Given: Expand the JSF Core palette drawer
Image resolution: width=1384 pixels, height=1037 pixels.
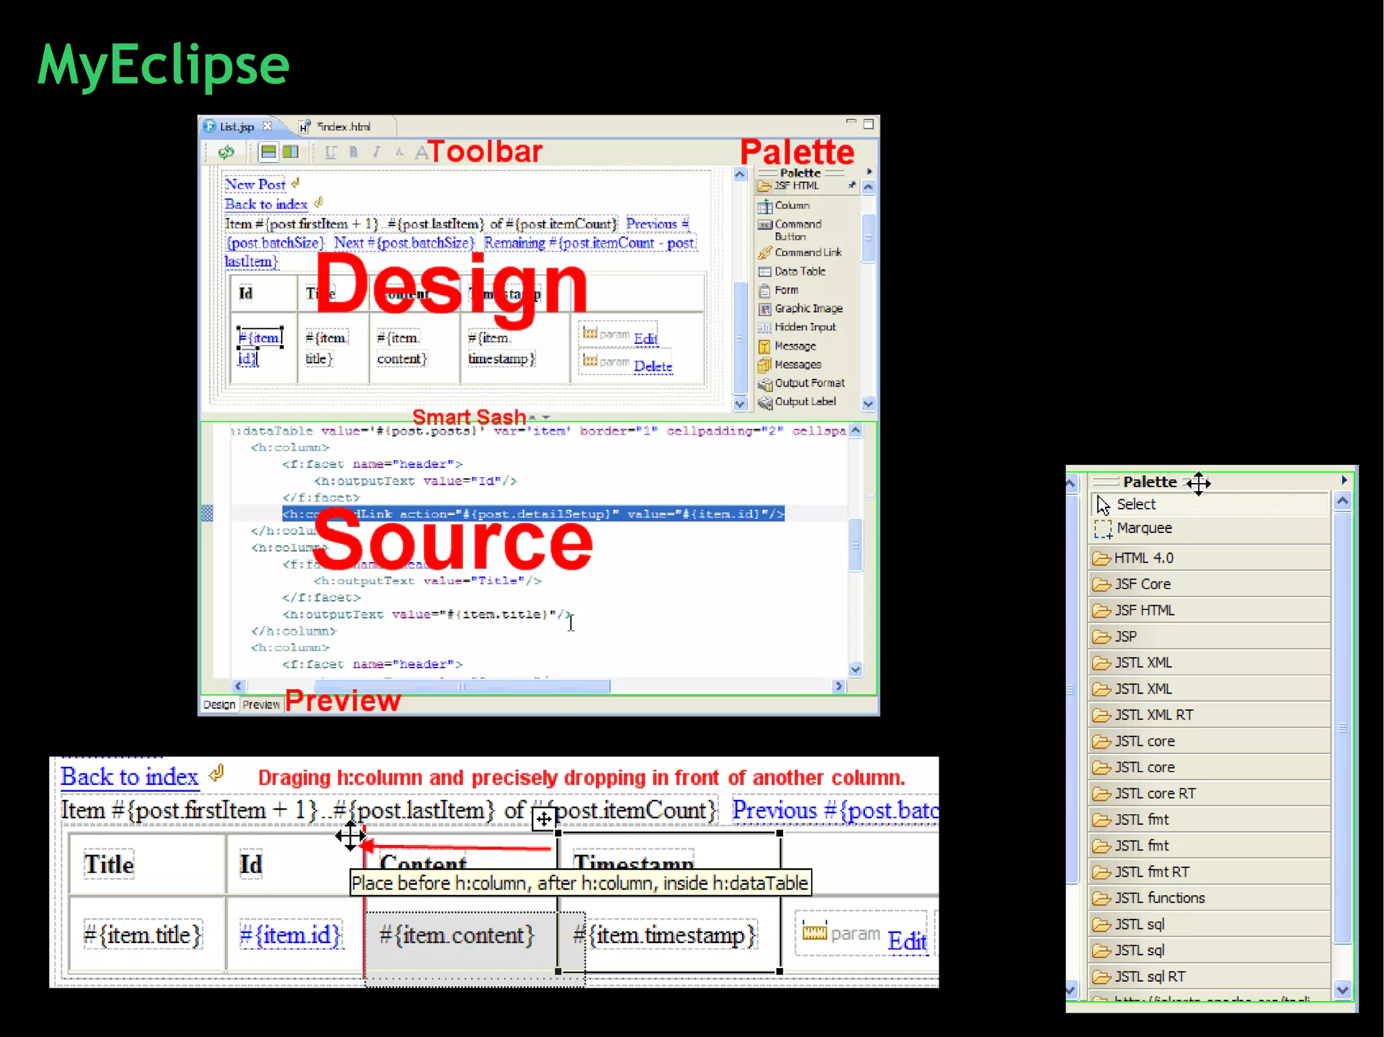Looking at the screenshot, I should 1210,584.
